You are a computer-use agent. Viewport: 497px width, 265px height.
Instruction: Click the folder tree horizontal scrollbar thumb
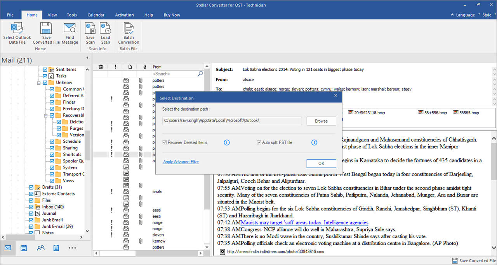(21, 237)
